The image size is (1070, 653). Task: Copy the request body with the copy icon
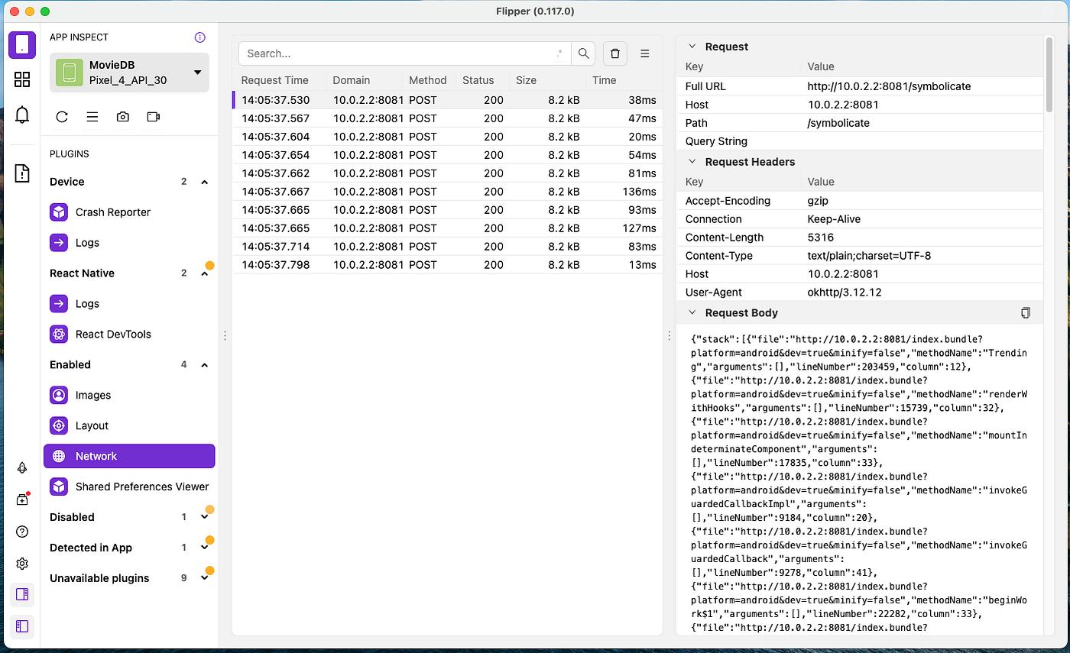click(x=1026, y=312)
